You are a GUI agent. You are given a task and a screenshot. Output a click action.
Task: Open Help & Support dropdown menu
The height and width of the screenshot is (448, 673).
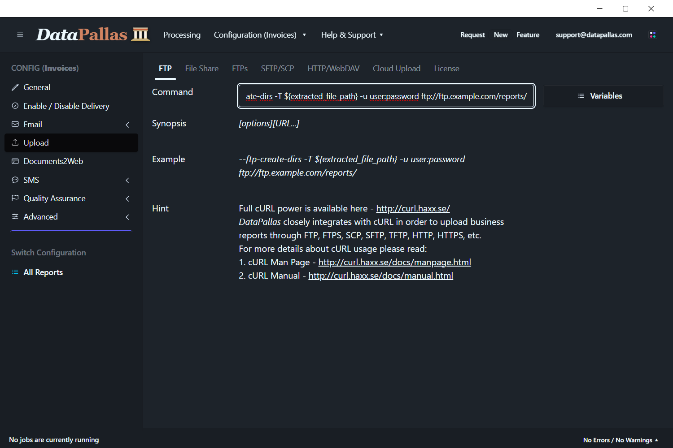tap(352, 35)
